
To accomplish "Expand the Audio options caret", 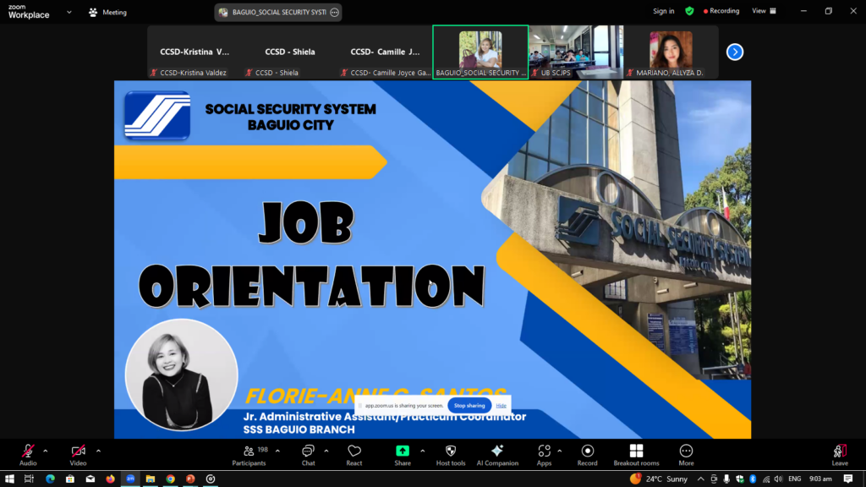I will [46, 451].
